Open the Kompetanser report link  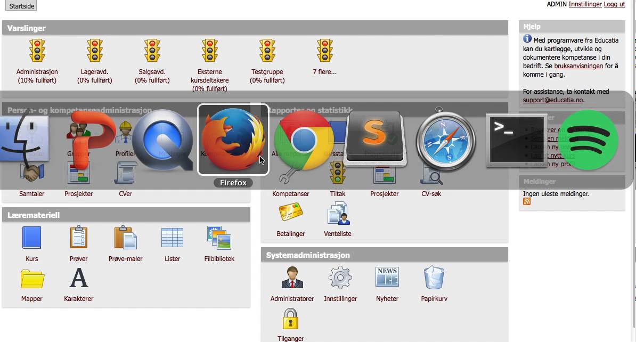tap(290, 193)
